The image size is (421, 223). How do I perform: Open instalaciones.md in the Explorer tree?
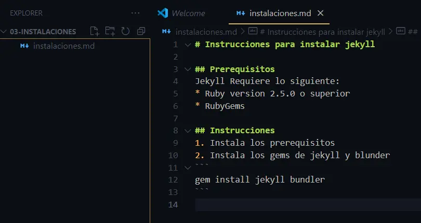coord(64,46)
